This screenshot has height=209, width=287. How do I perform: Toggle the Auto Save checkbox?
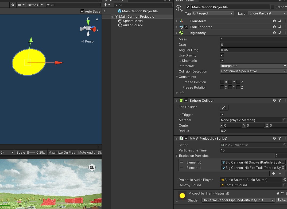(x=82, y=11)
